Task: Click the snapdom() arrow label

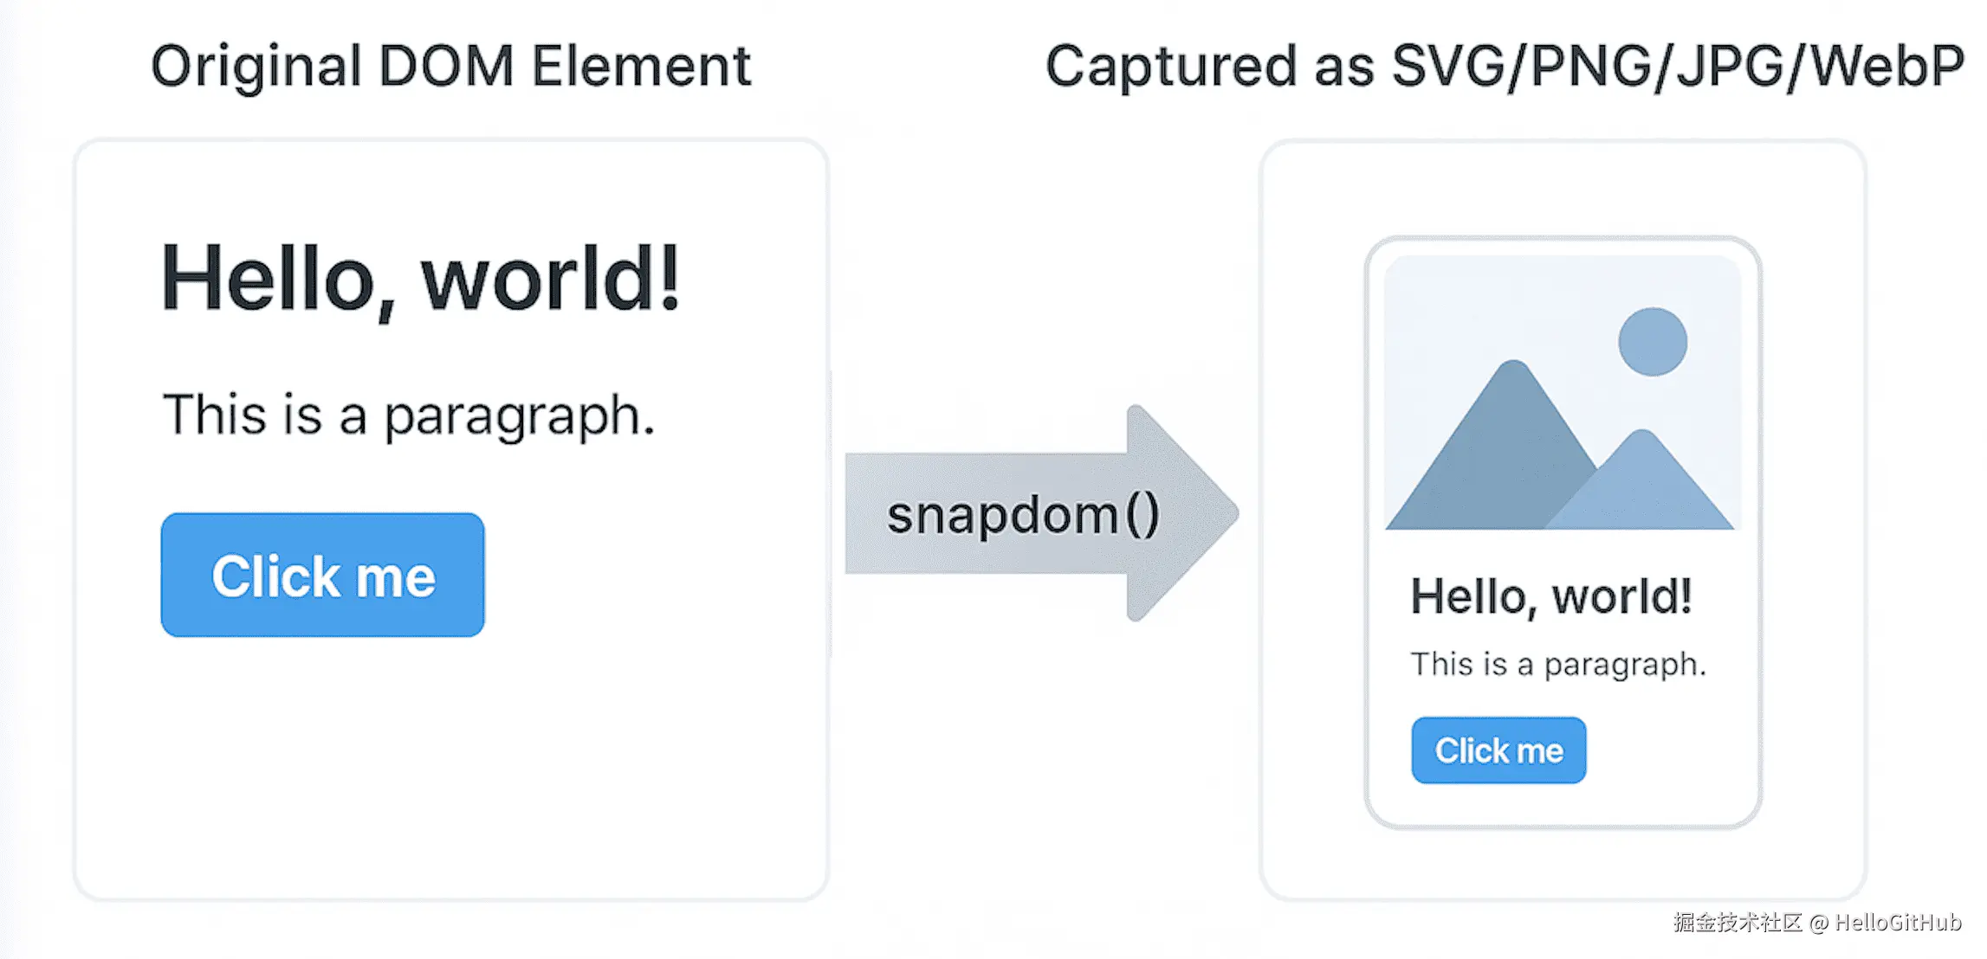Action: tap(1022, 515)
